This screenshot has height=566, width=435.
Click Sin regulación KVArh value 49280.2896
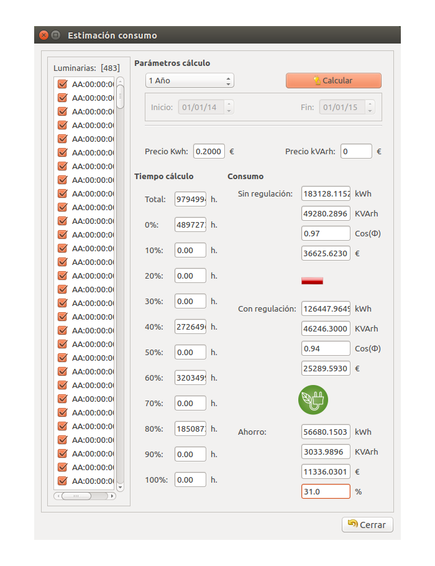point(326,214)
